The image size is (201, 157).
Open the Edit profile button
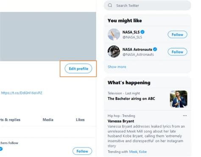point(78,69)
